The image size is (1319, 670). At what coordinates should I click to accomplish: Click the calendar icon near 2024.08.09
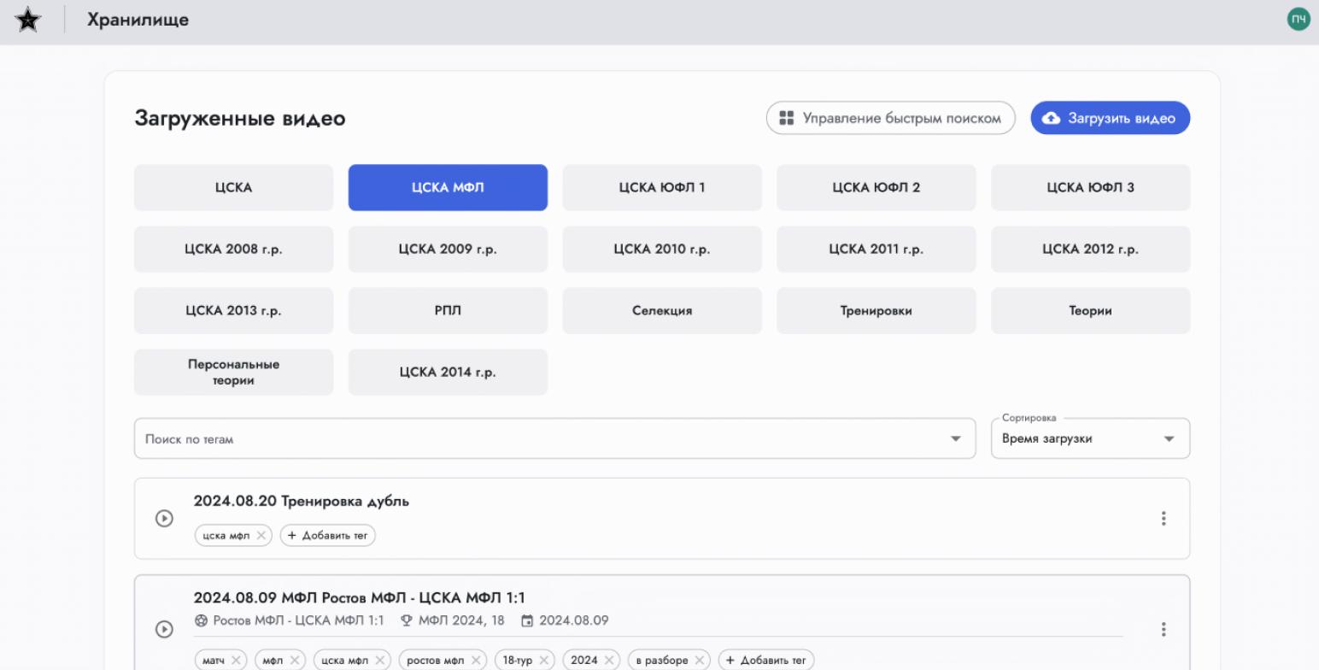527,620
